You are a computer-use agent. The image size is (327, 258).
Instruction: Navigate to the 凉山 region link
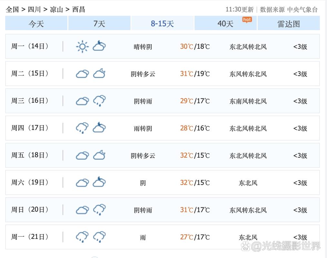(x=57, y=10)
